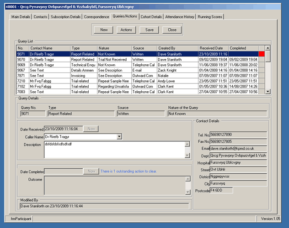Screen dimensions: 289x228
Task: View the Attendance History tab
Action: [180, 17]
